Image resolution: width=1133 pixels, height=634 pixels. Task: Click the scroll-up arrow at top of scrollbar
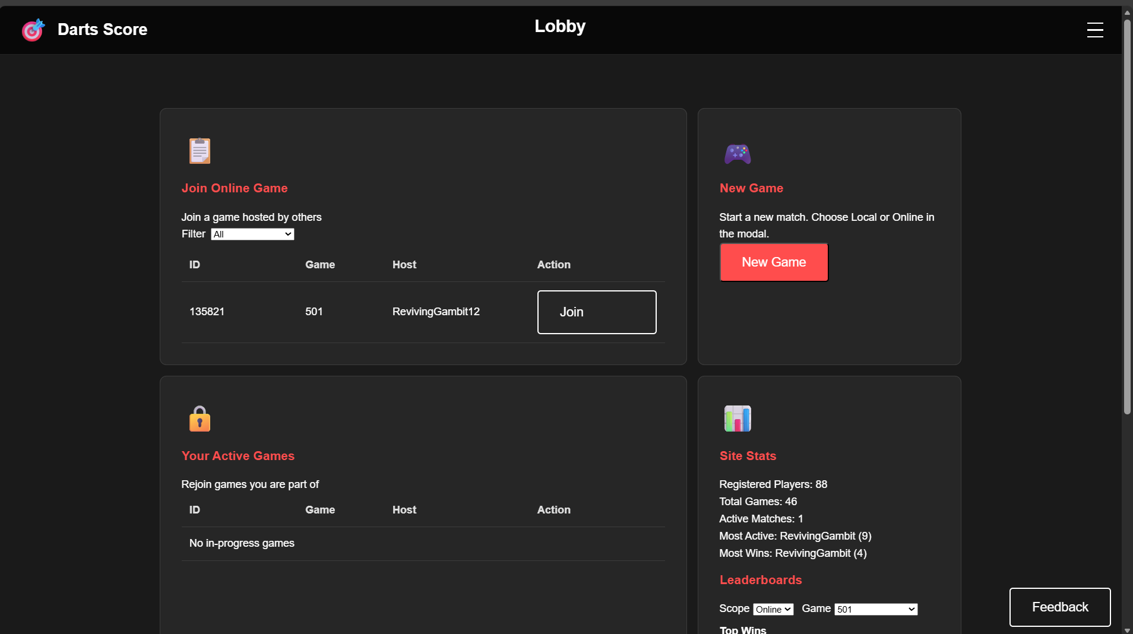pos(1126,12)
